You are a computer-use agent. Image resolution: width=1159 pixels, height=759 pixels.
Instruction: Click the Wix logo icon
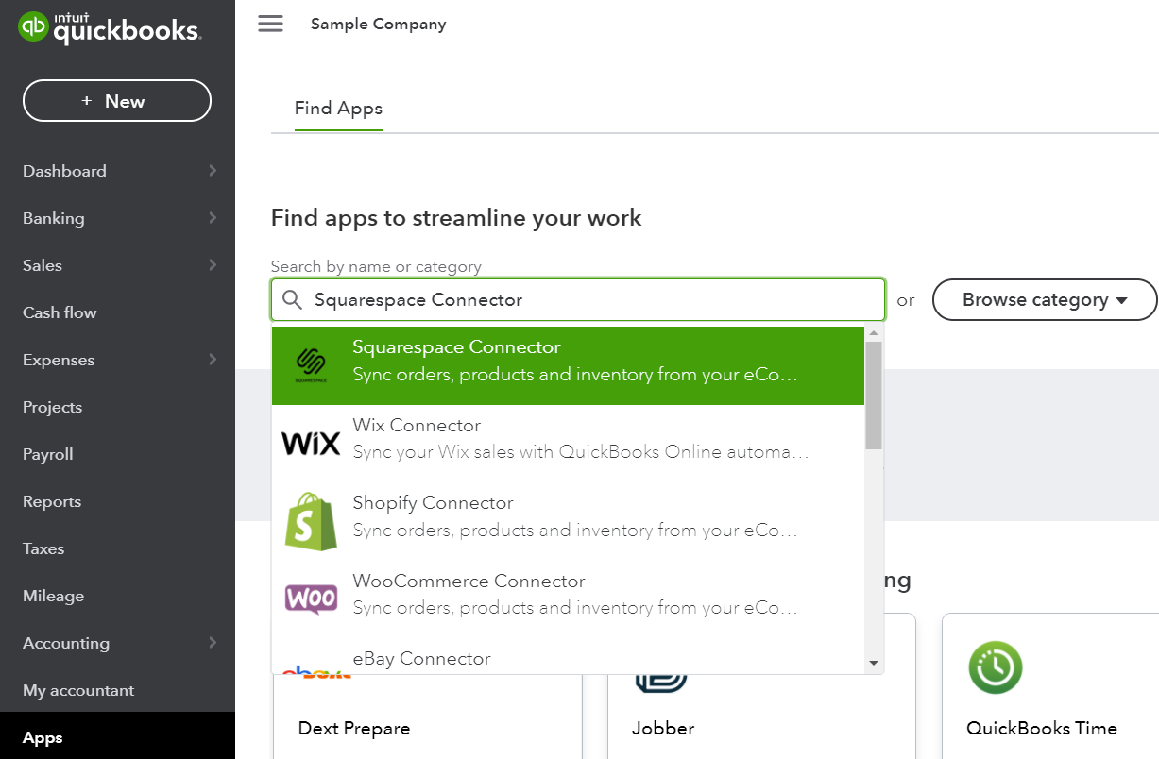(x=311, y=443)
